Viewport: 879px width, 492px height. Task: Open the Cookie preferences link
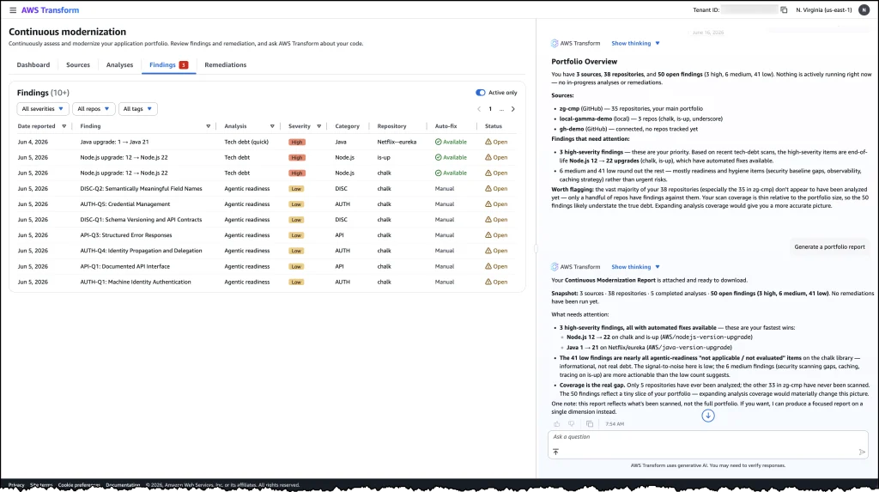[x=79, y=485]
